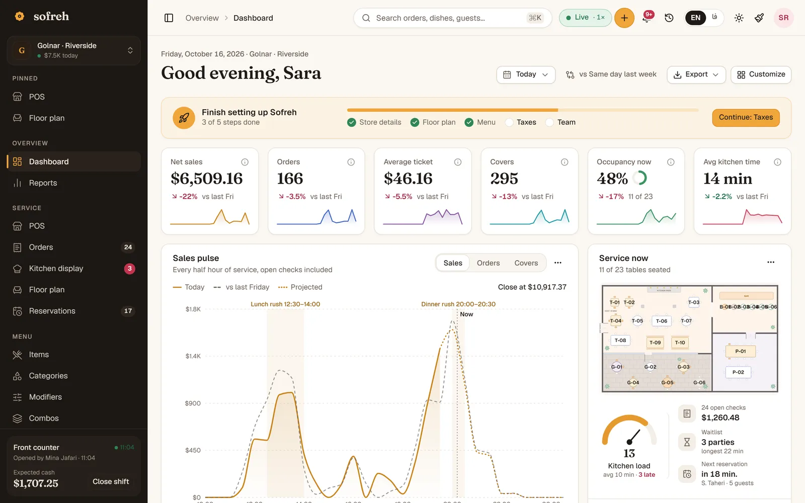Click Net sales info icon
The image size is (805, 503).
[245, 162]
